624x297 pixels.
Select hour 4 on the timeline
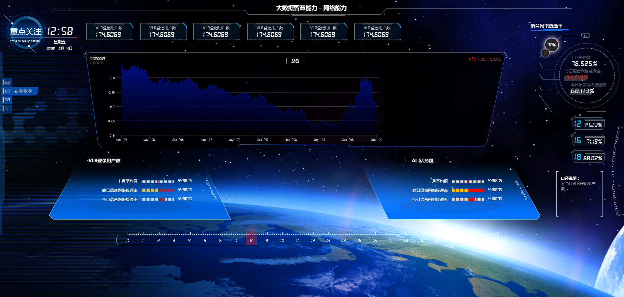[189, 241]
